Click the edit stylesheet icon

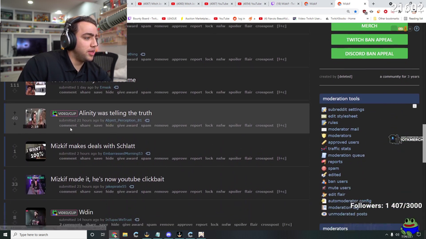point(324,116)
